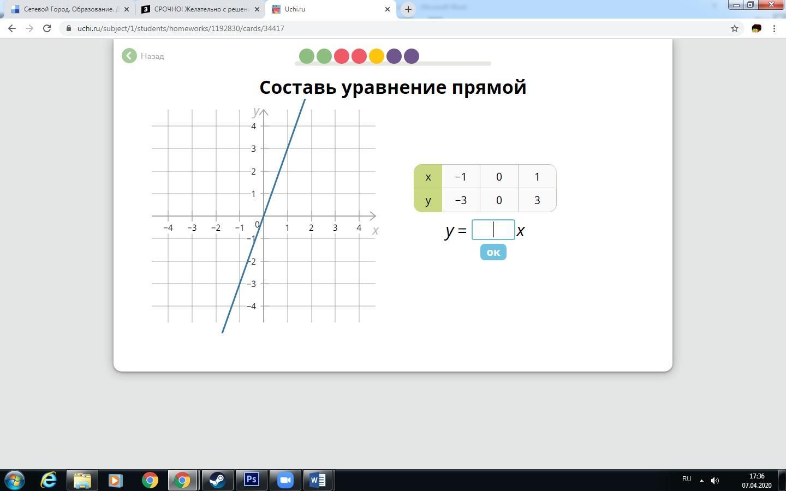Image resolution: width=786 pixels, height=491 pixels.
Task: Click the table cell with y value −3
Action: coord(461,200)
